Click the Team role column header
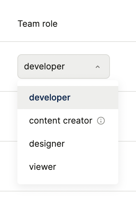Screen dimensions: 136x198 38,23
